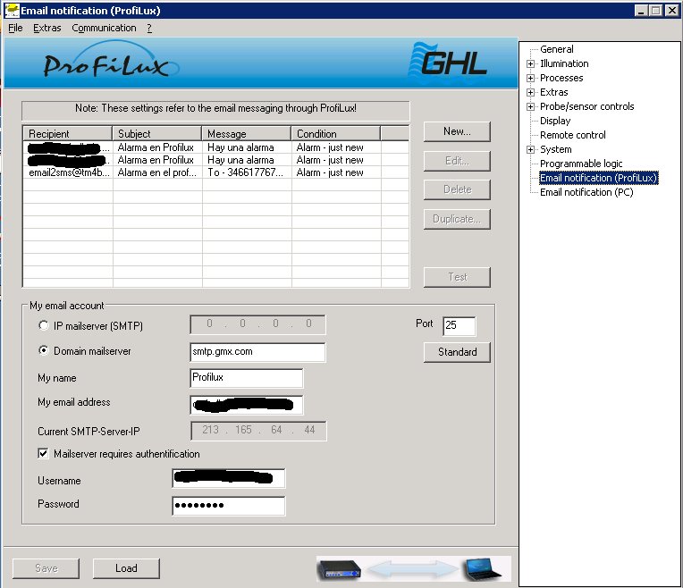Screen dimensions: 683x588
Task: Expand the Illumination tree node
Action: point(530,64)
